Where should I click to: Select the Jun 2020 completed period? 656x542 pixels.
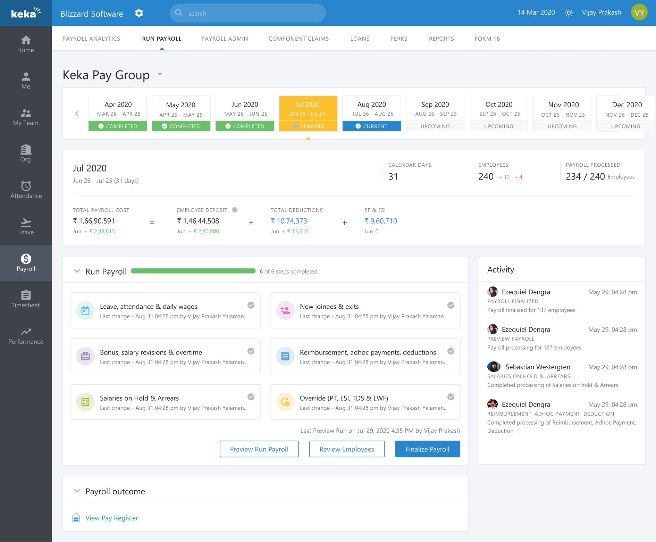pyautogui.click(x=245, y=114)
